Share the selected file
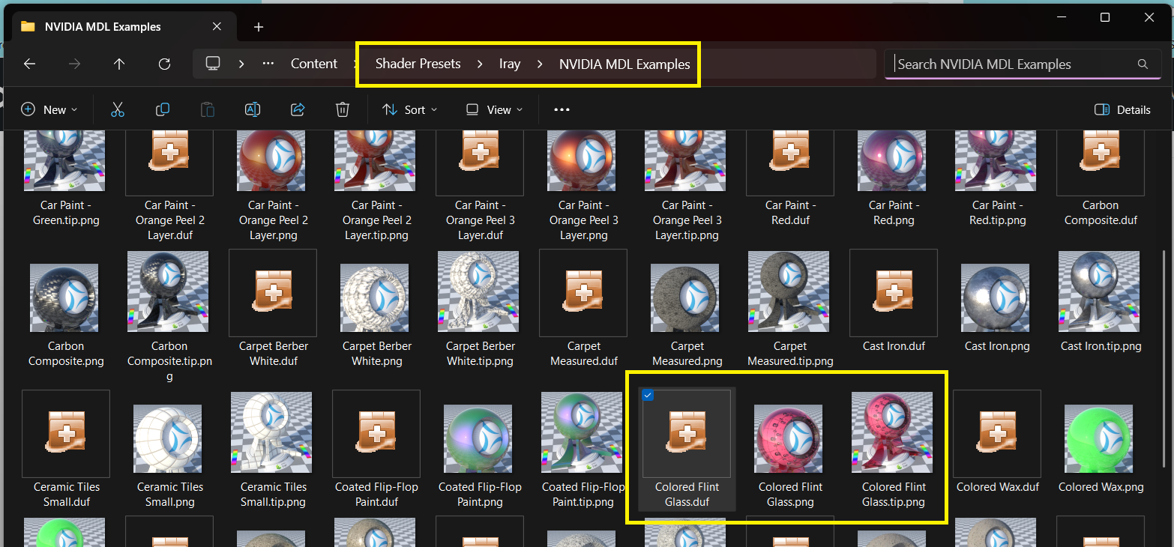The width and height of the screenshot is (1174, 547). (298, 109)
